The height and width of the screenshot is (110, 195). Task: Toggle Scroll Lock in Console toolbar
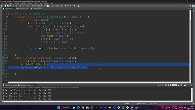pos(168,85)
